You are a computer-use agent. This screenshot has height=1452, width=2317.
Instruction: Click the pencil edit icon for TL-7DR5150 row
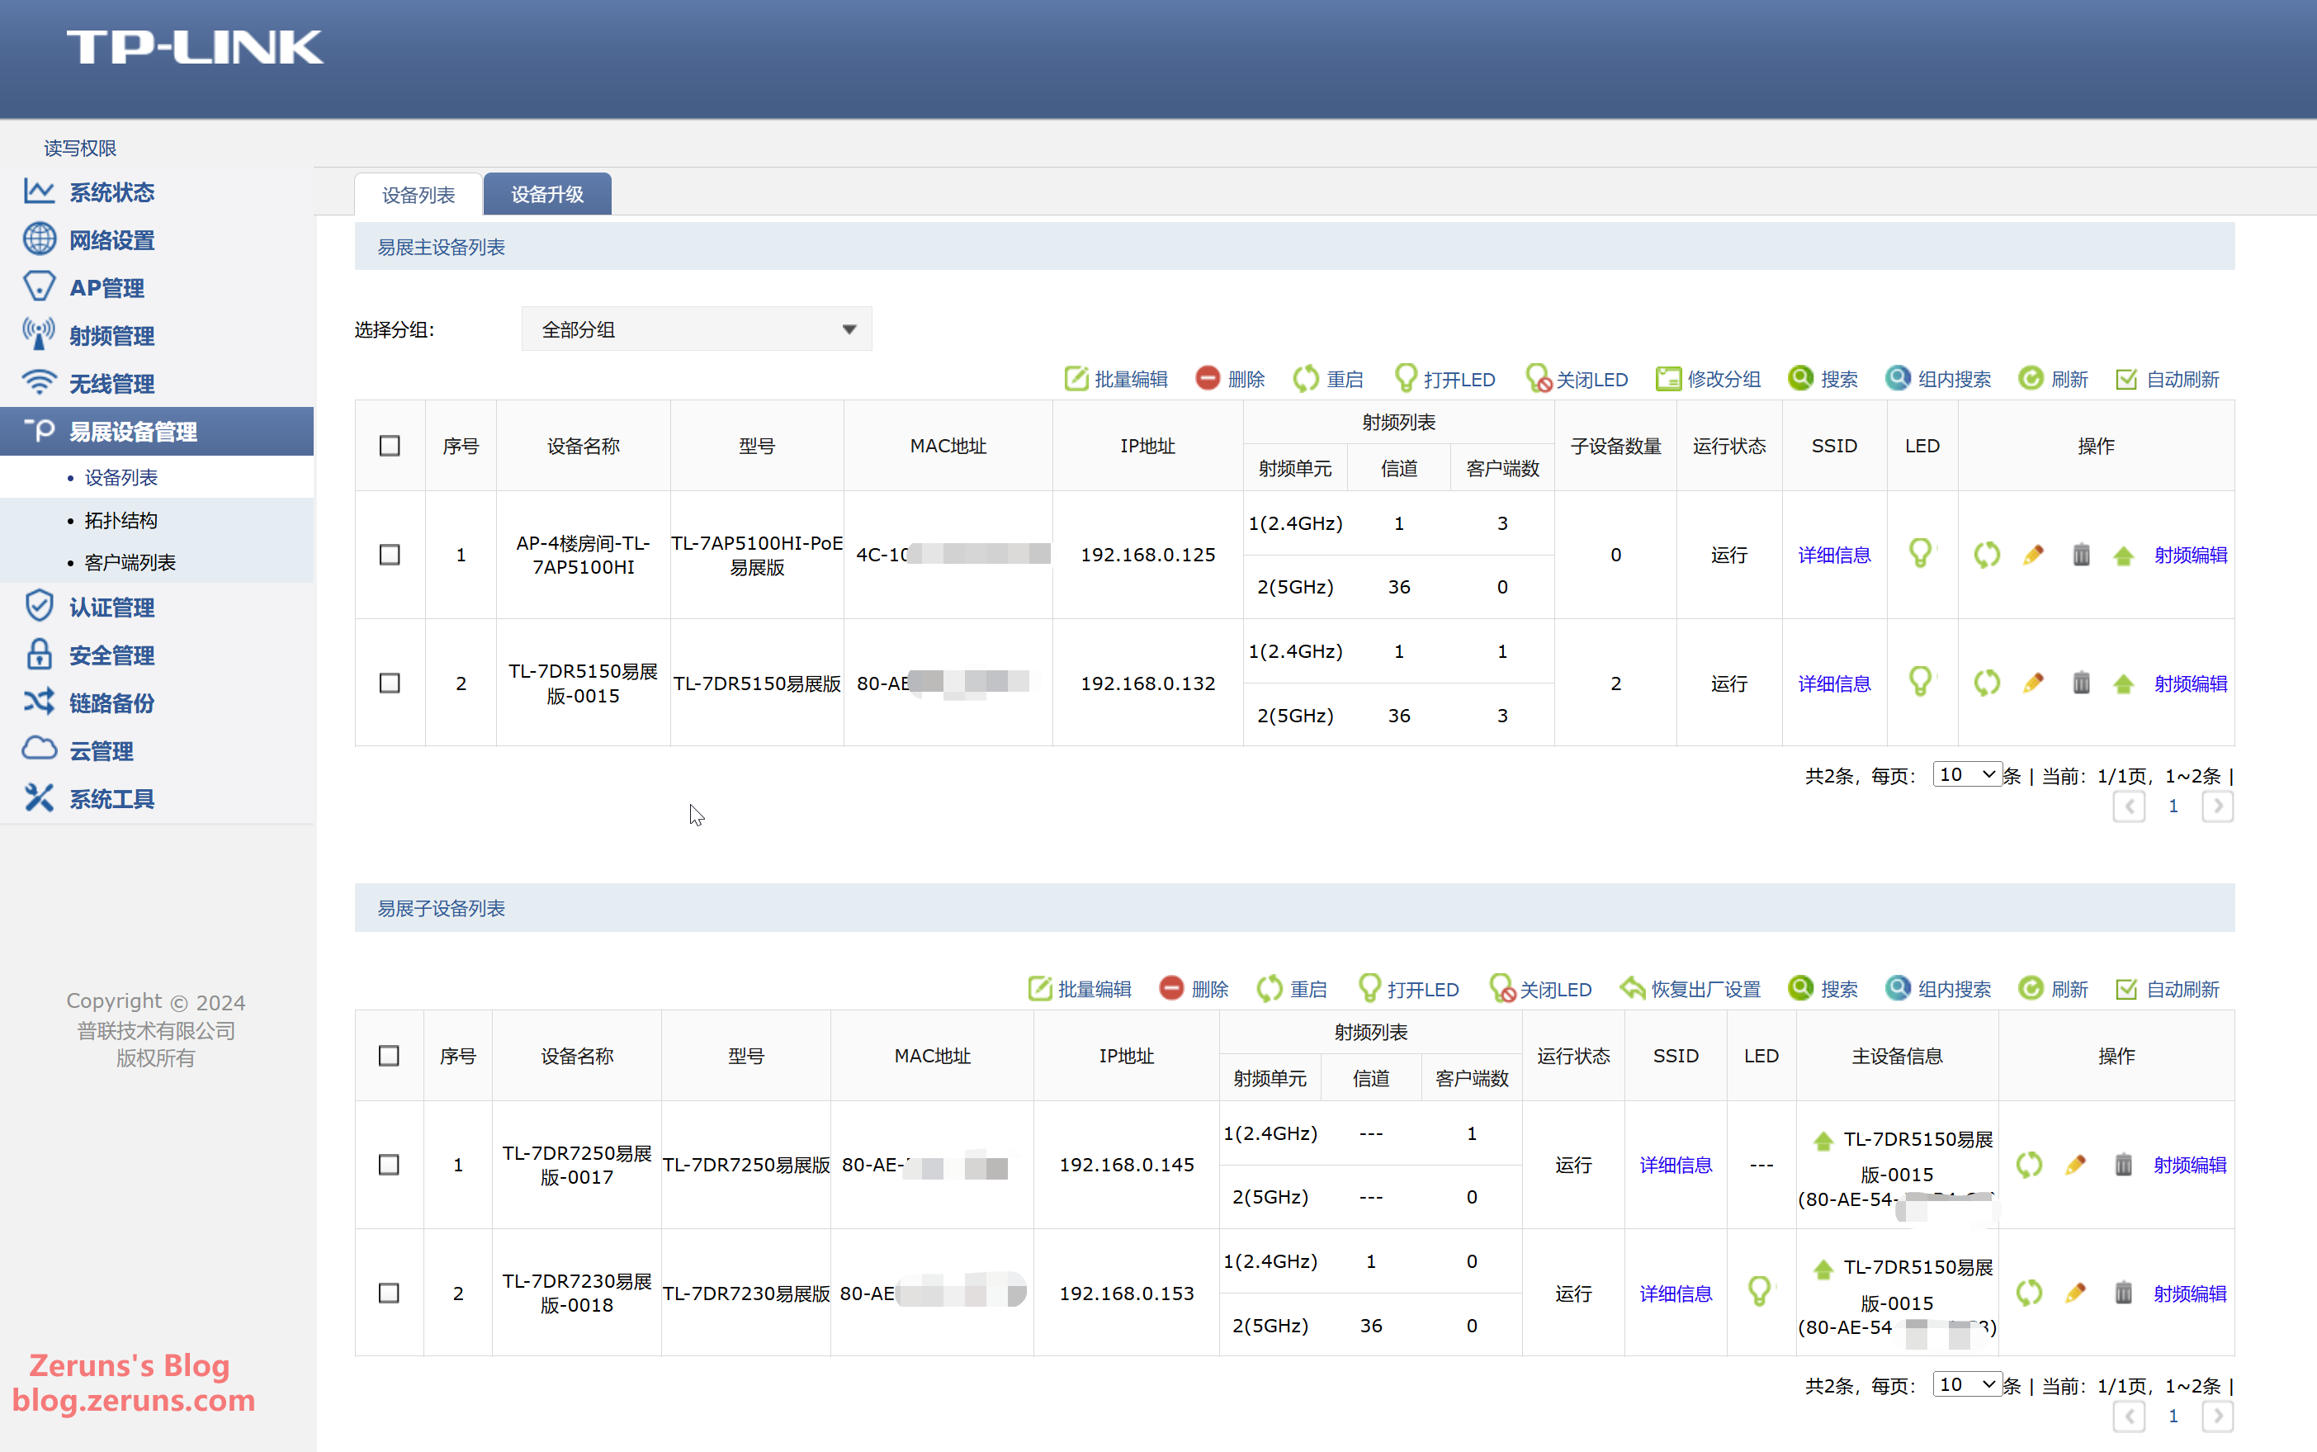2033,683
